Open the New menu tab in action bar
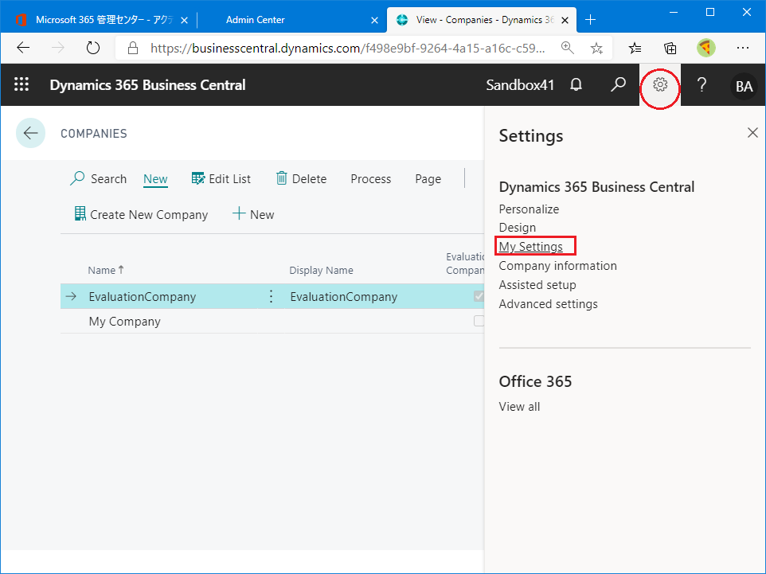 tap(155, 179)
